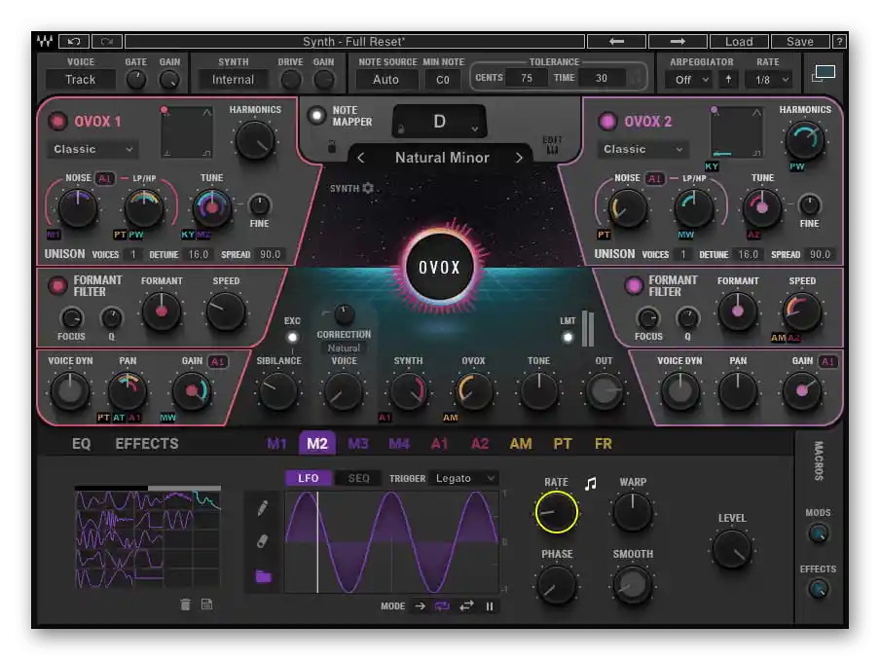Open help with the question mark
The image size is (880, 660).
click(839, 42)
